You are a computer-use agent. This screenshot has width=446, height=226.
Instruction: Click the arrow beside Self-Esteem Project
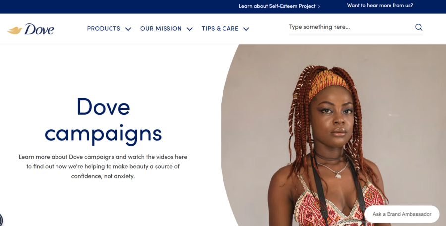tap(319, 6)
